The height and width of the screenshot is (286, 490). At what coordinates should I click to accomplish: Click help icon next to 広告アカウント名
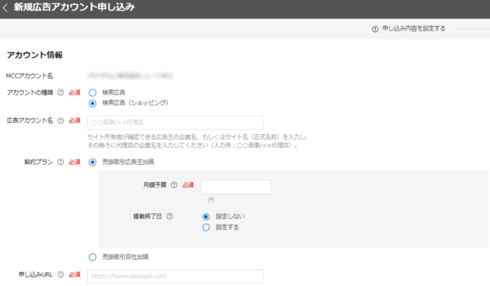tap(61, 121)
